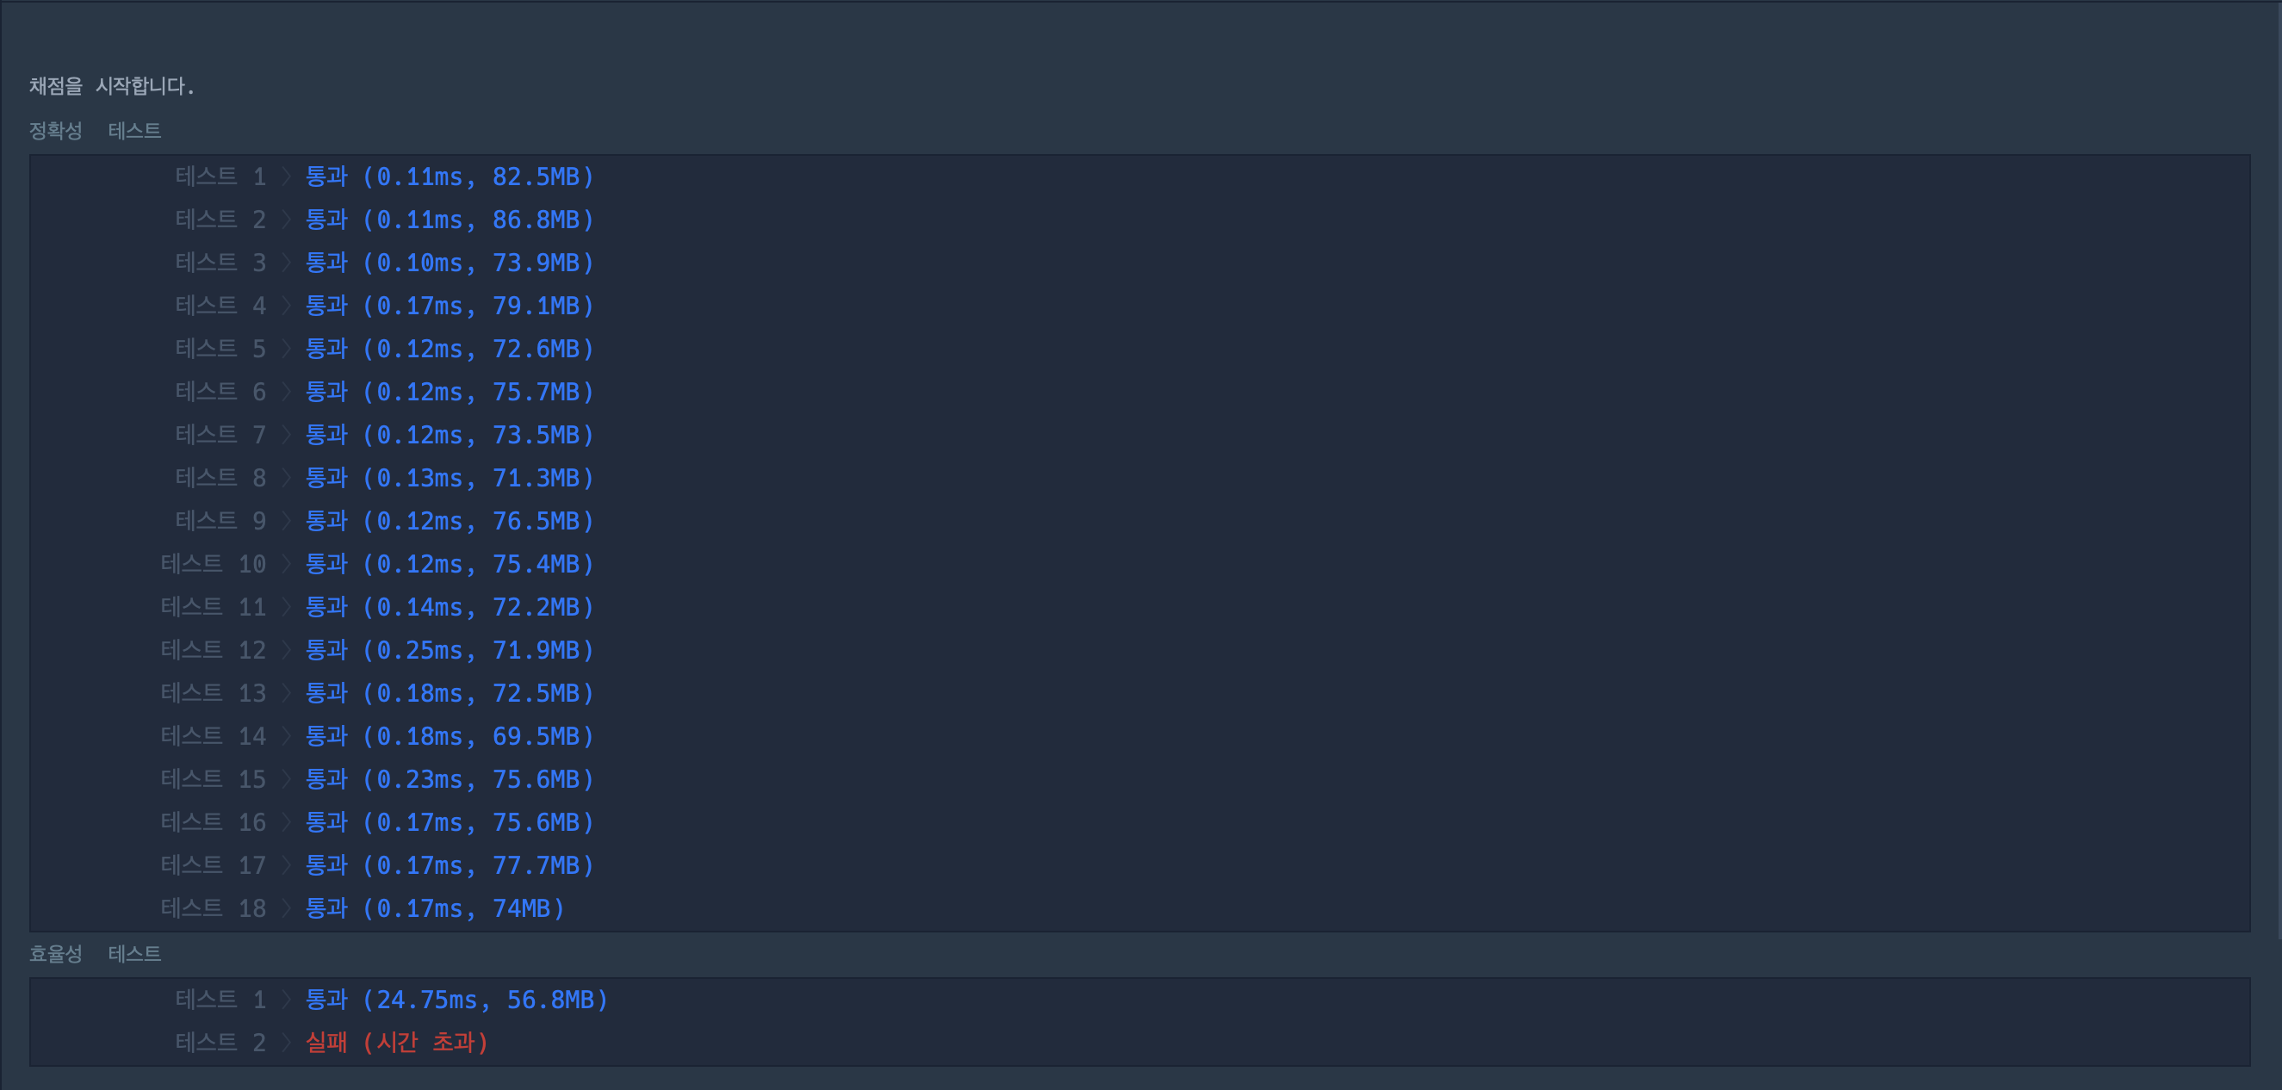This screenshot has width=2282, height=1090.
Task: Click the chevron next to 테스트 9
Action: tap(286, 521)
